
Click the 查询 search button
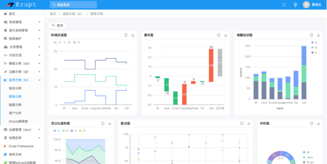57,25
